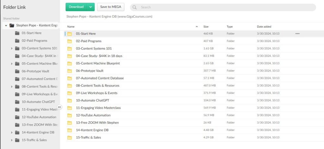The height and width of the screenshot is (149, 324).
Task: Click the search magnifier icon
Action: click(x=134, y=7)
